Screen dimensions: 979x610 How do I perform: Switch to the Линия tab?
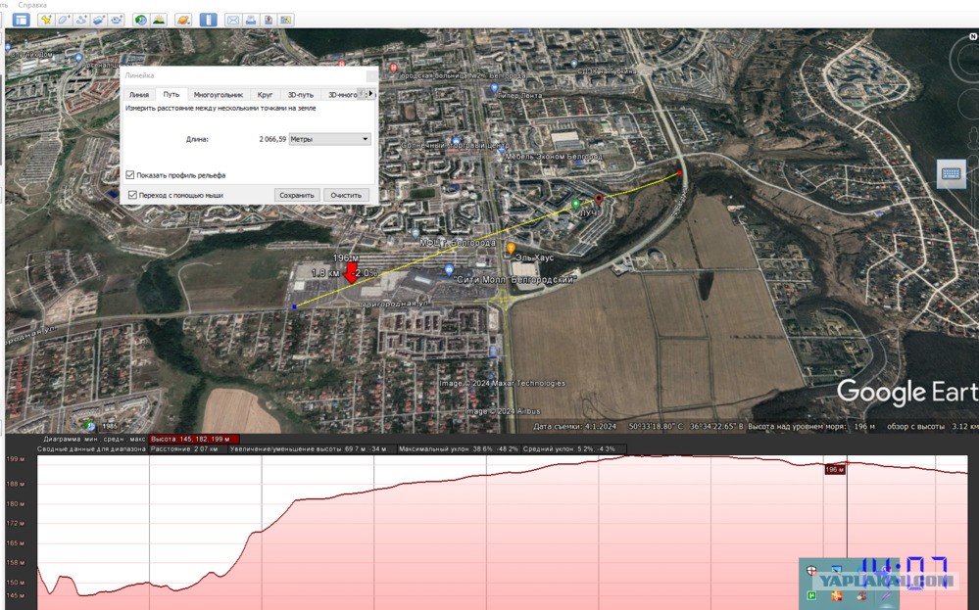click(x=138, y=95)
